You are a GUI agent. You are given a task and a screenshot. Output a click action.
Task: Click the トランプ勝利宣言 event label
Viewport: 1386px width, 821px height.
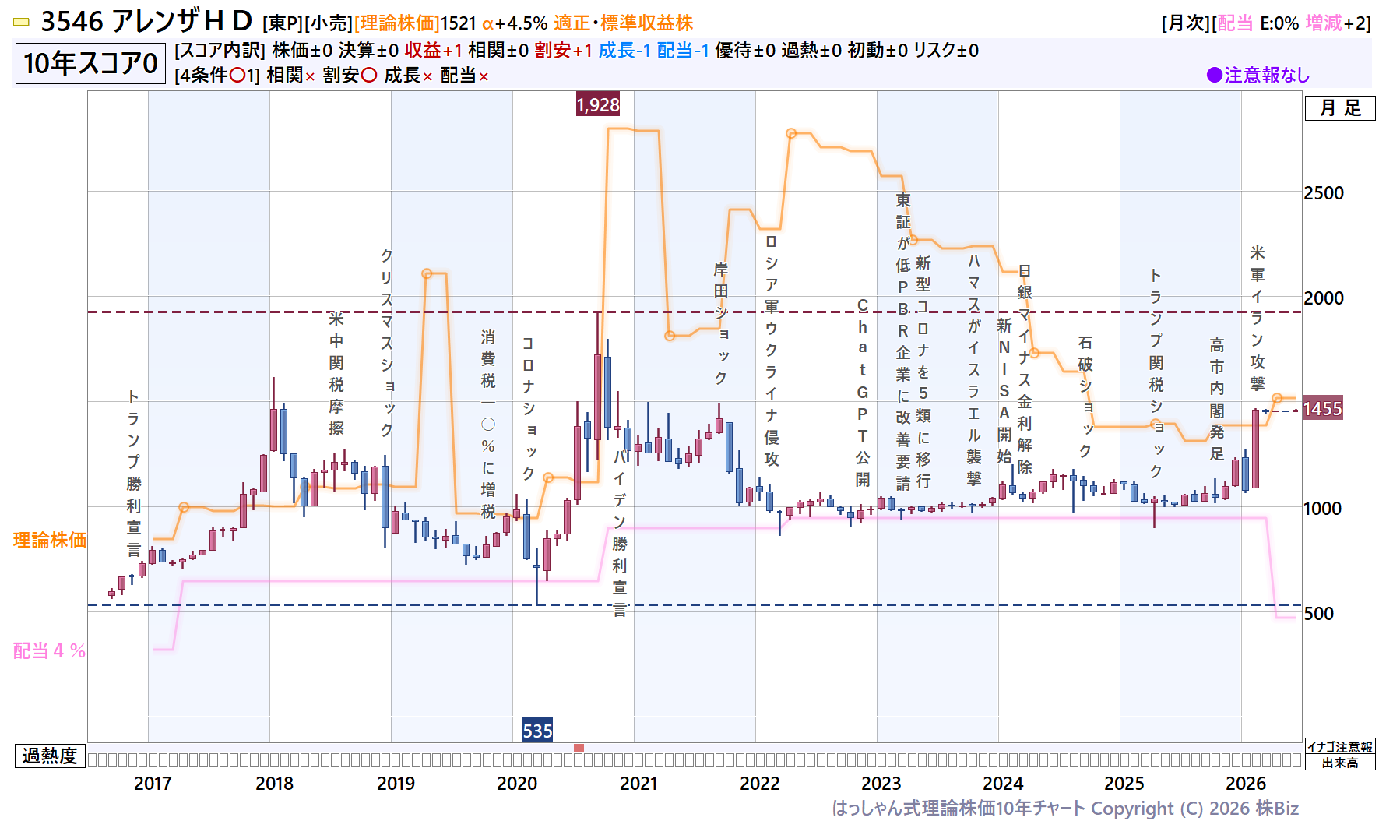(134, 474)
